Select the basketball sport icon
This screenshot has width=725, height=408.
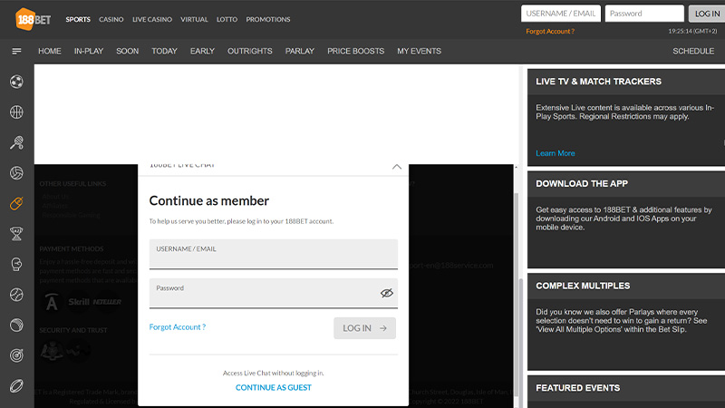click(16, 112)
